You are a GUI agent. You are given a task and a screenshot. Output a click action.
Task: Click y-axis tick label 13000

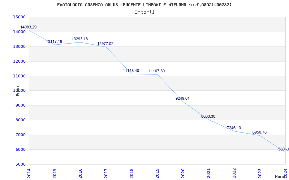(x=20, y=46)
